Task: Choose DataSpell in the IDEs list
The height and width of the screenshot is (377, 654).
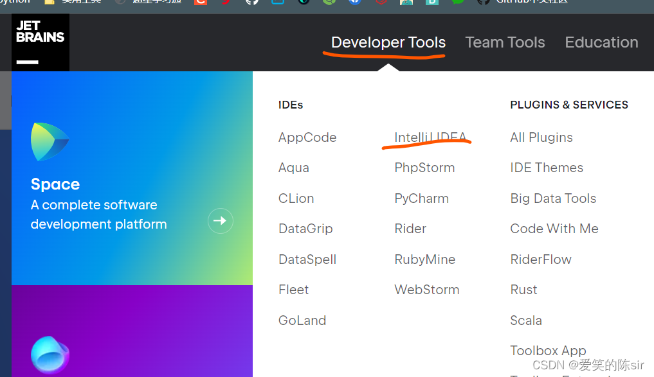Action: pyautogui.click(x=307, y=259)
